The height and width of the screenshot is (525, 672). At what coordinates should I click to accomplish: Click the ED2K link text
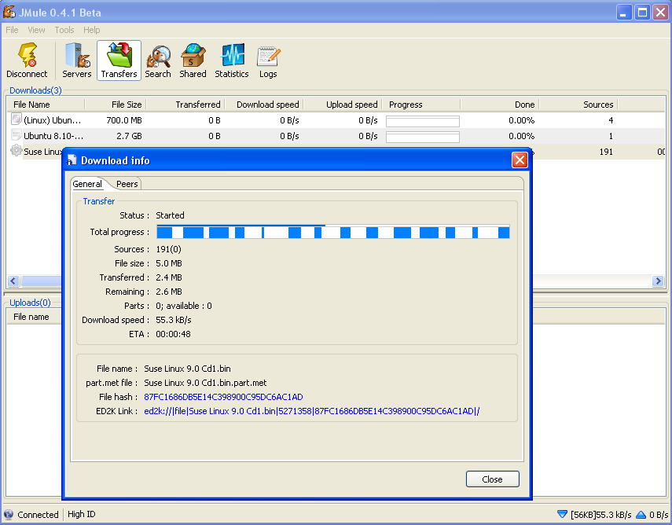(312, 411)
